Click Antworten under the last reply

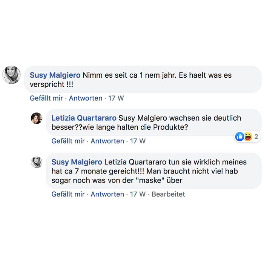[107, 195]
